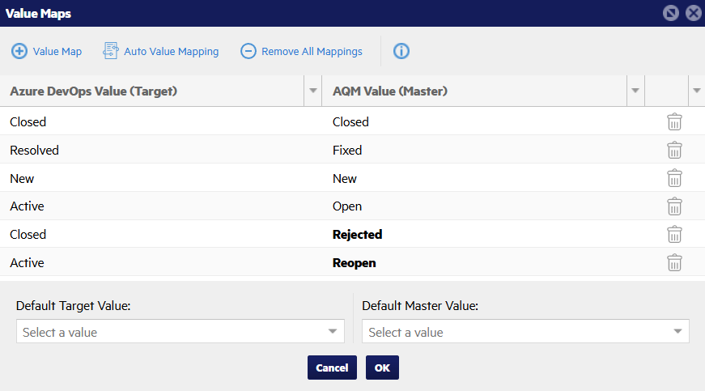Delete the Active to Reopen mapping

pos(674,263)
